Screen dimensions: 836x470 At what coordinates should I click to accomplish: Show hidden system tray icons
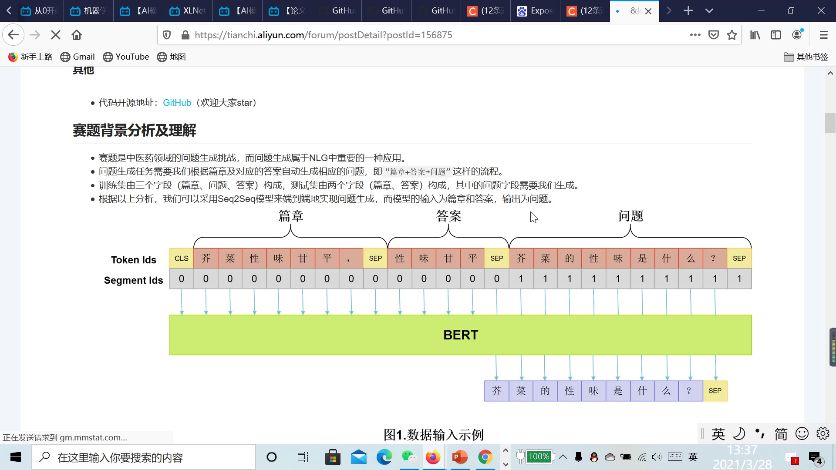click(563, 457)
